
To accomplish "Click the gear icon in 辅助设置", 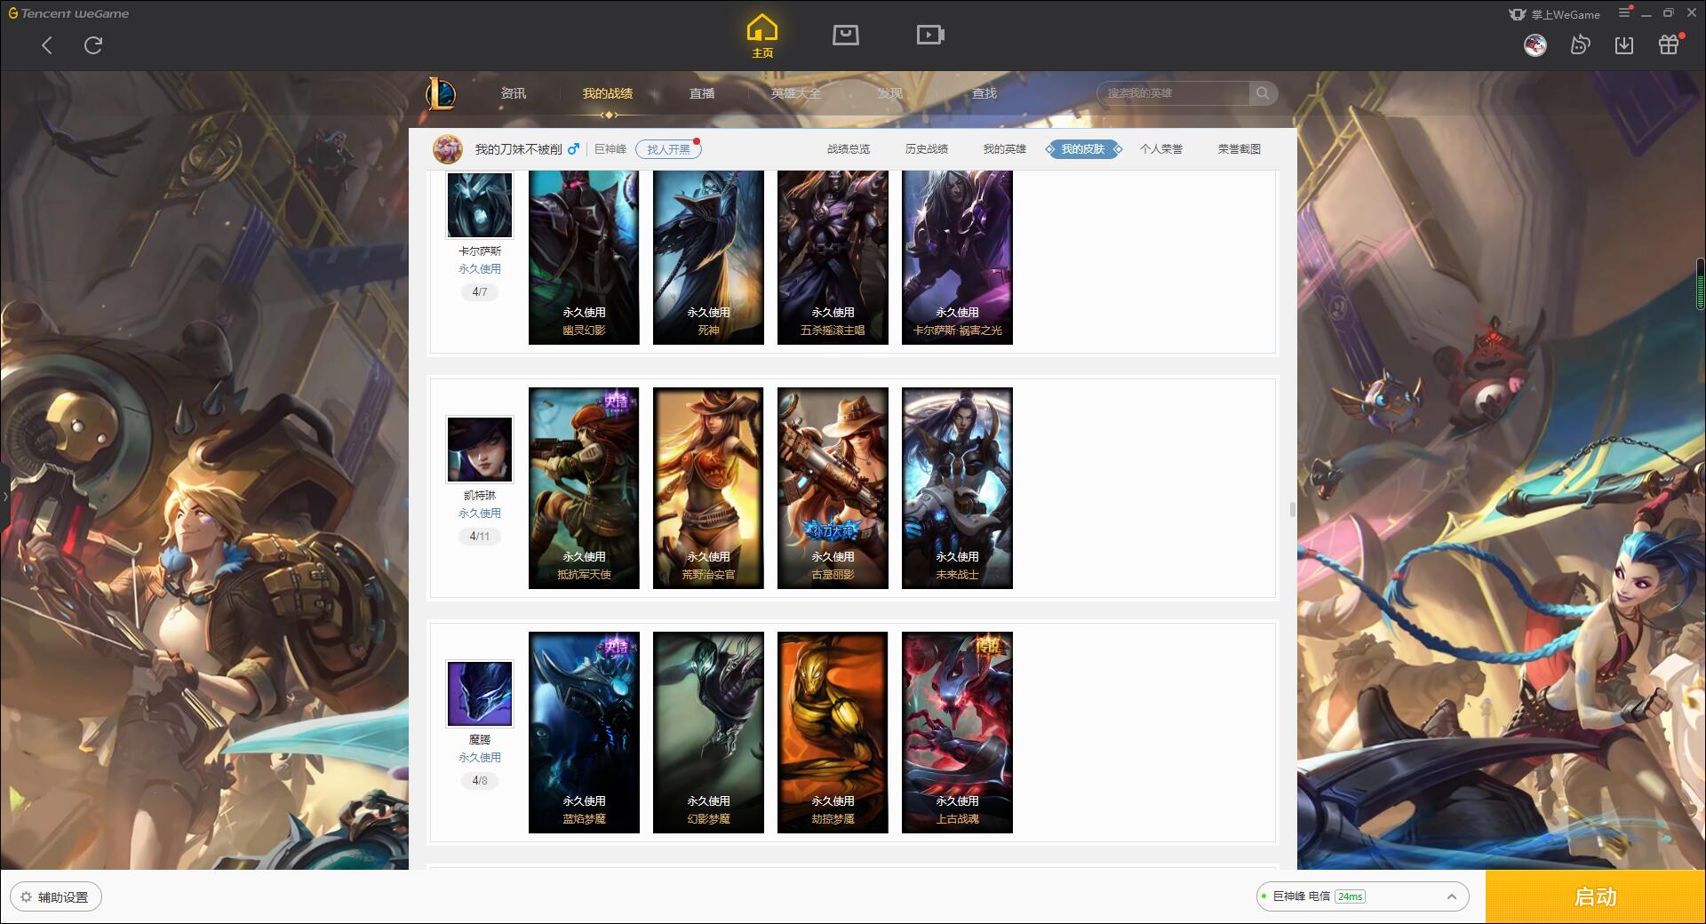I will [26, 897].
